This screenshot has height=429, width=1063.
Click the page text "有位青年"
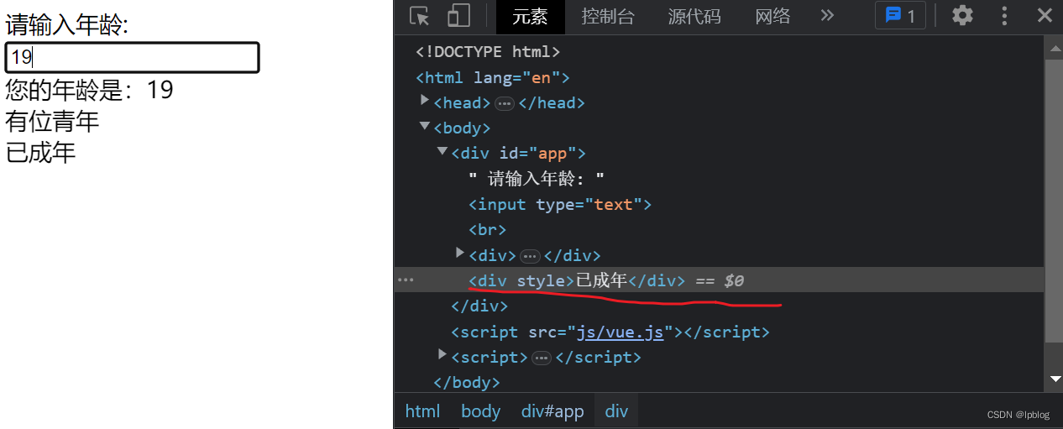(52, 121)
